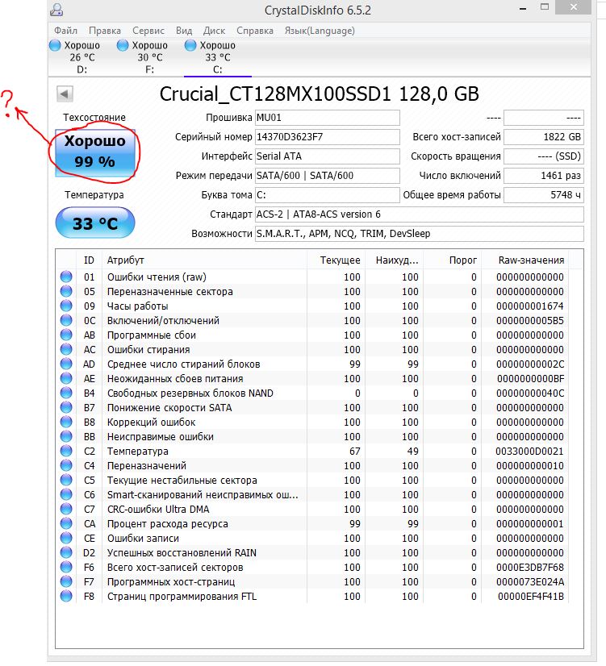Click the status orb for attribute C5
606x666 pixels.
point(66,480)
